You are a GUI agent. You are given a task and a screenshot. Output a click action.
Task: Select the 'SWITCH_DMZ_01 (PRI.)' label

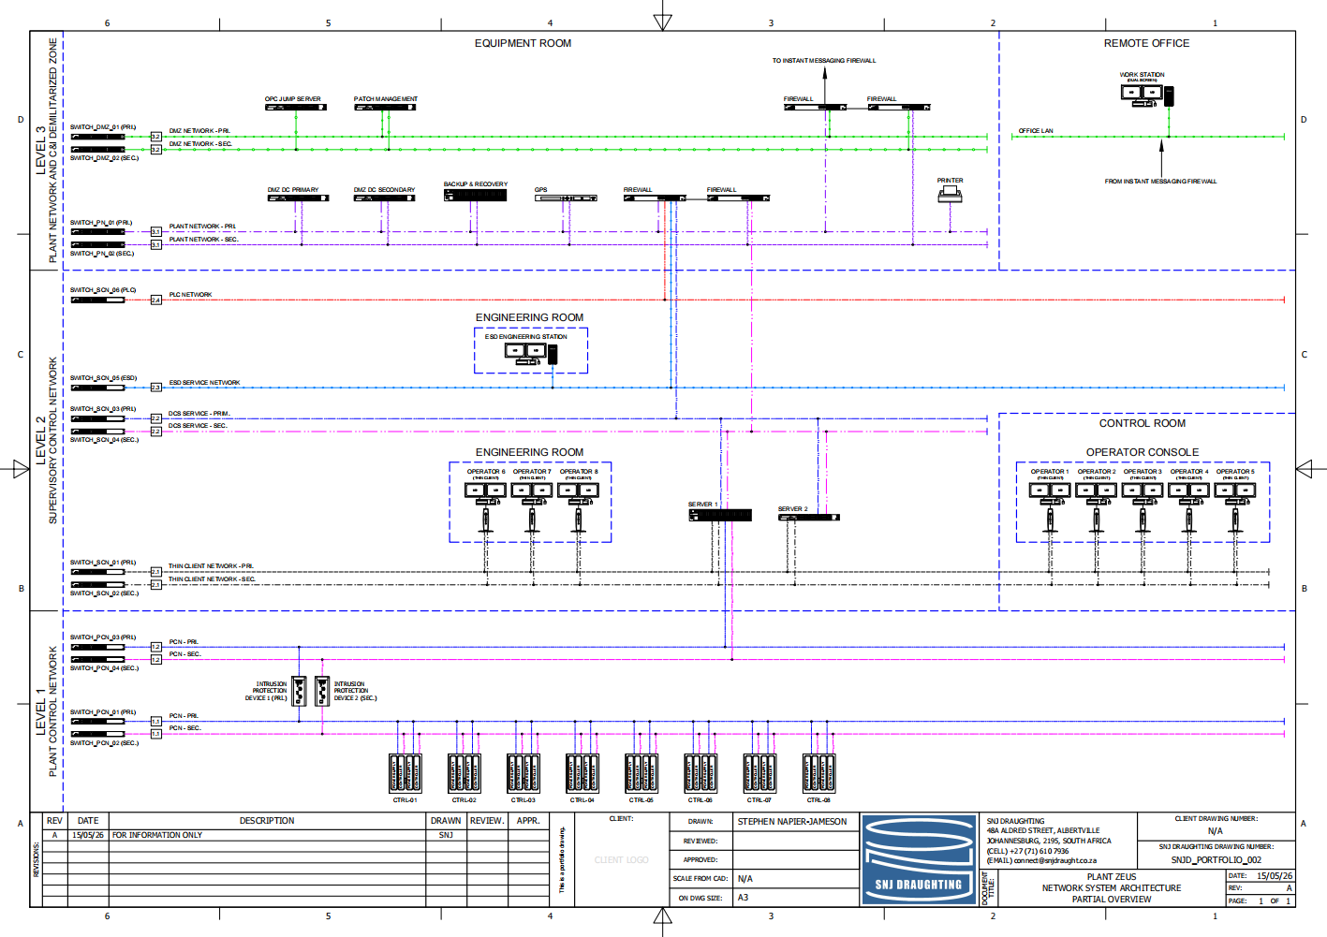103,127
